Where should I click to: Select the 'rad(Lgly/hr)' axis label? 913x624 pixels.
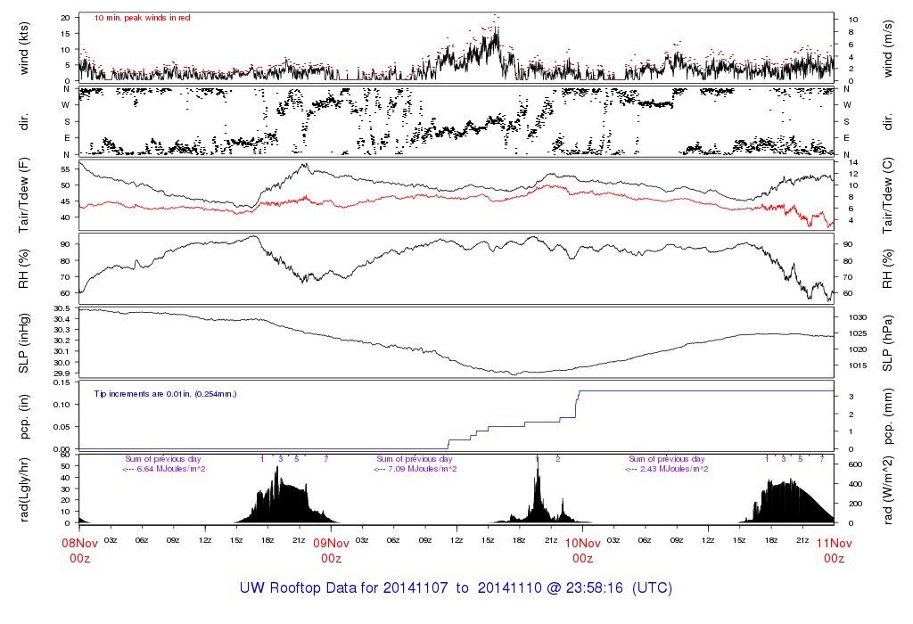coord(23,489)
